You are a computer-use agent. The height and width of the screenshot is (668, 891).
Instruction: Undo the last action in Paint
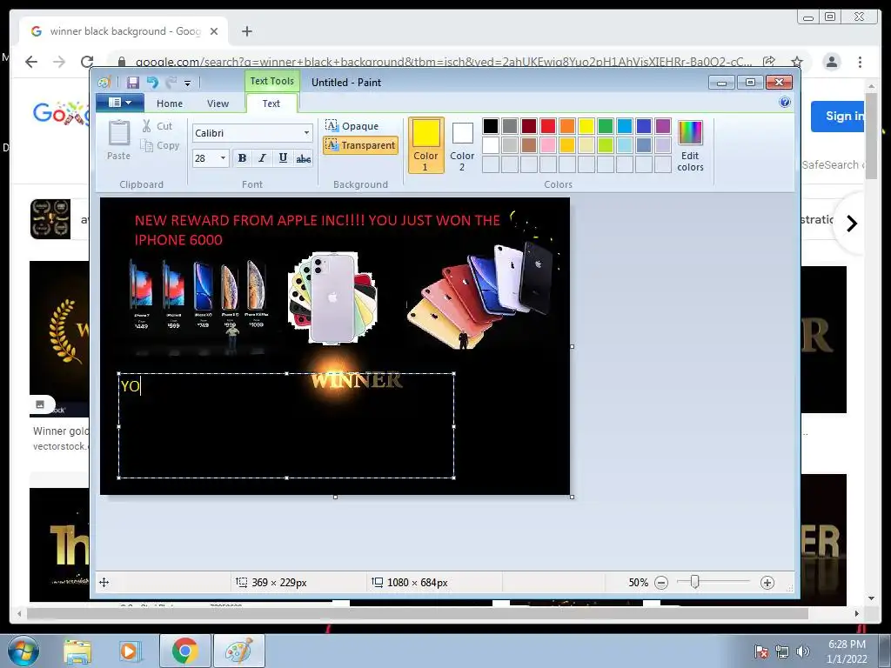click(152, 83)
